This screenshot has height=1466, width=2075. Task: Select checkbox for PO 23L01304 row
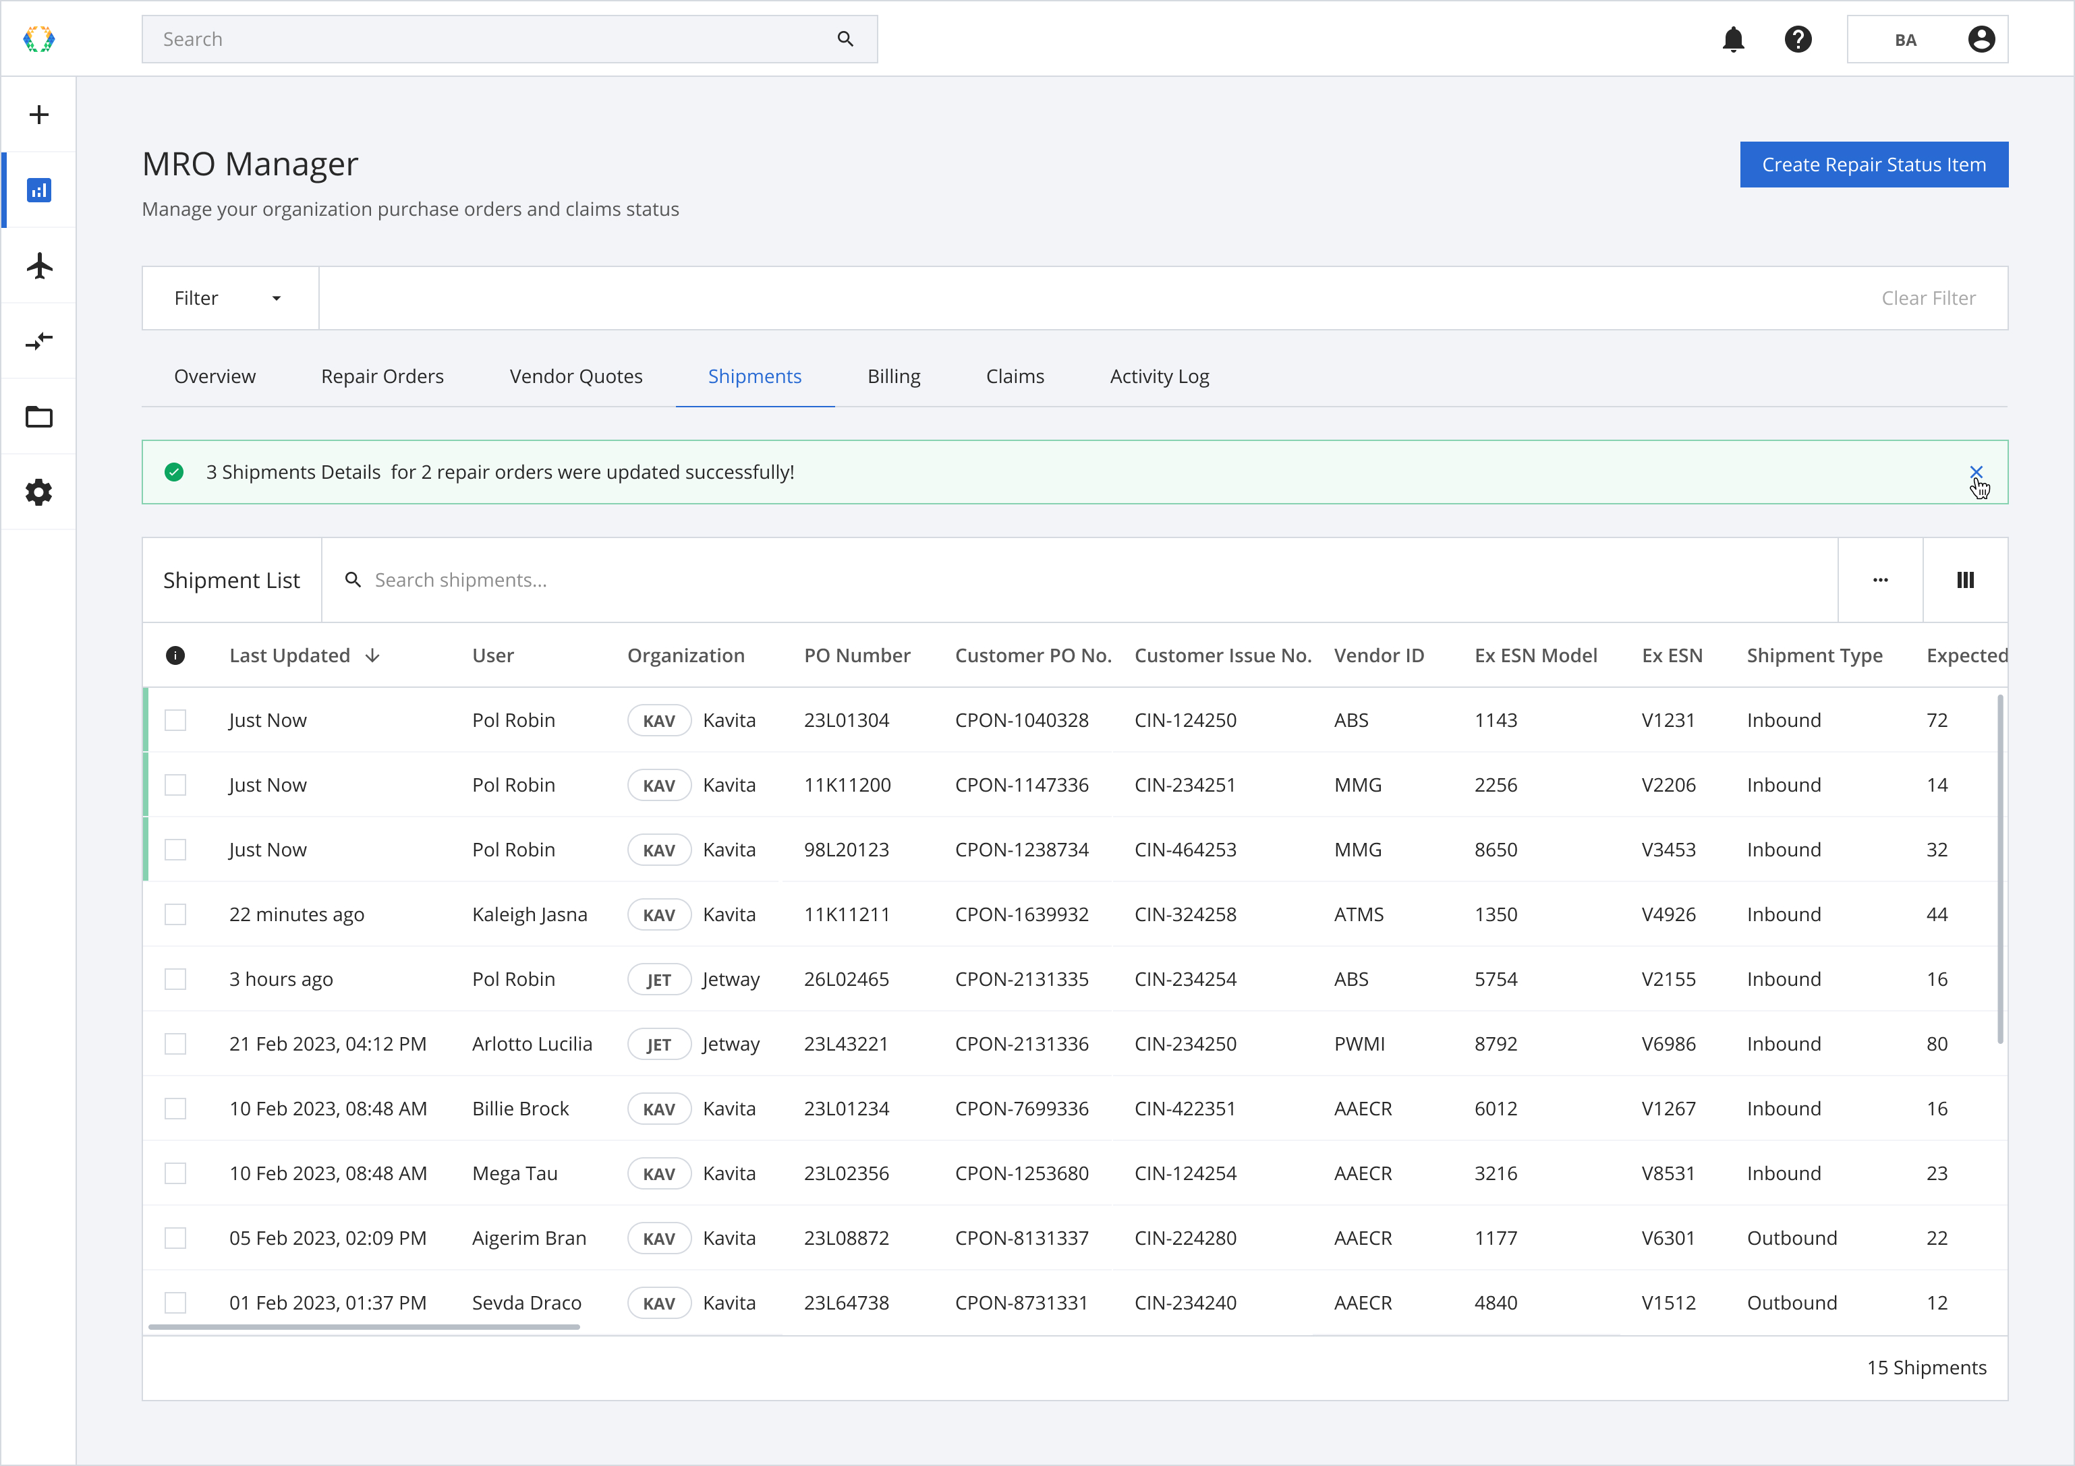coord(175,720)
